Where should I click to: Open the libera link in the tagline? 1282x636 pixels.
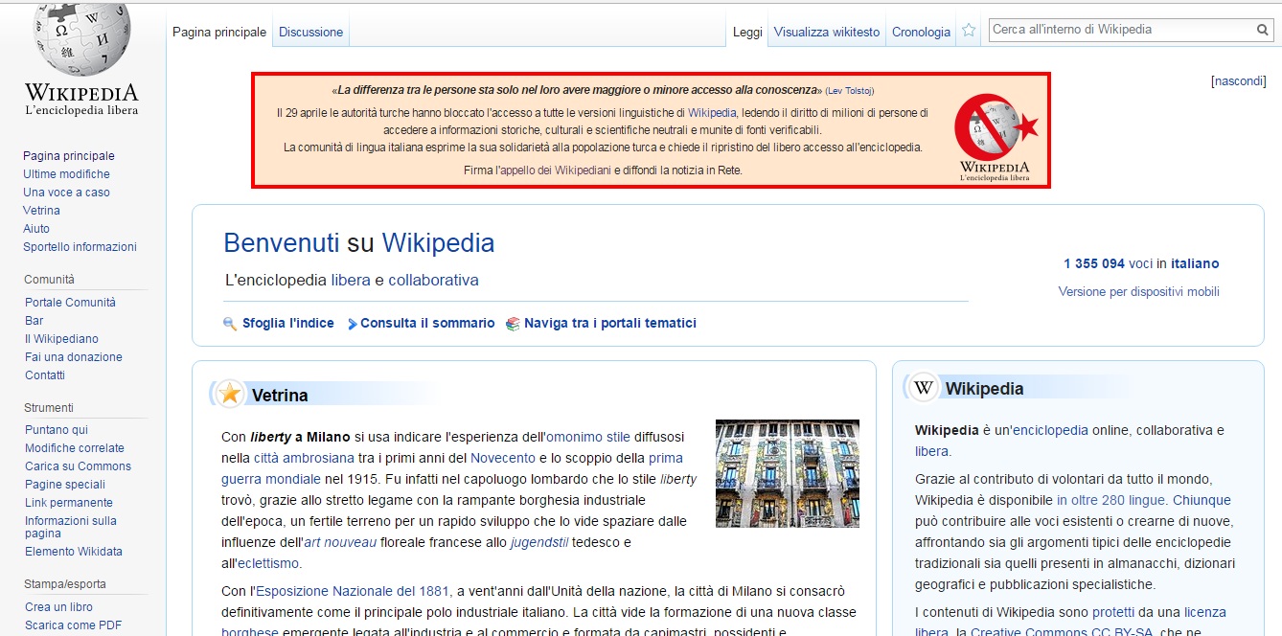pos(351,281)
